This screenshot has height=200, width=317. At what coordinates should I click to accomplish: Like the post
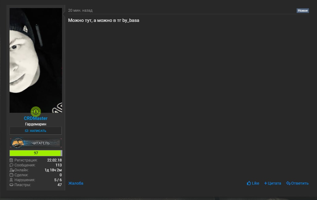coord(253,183)
